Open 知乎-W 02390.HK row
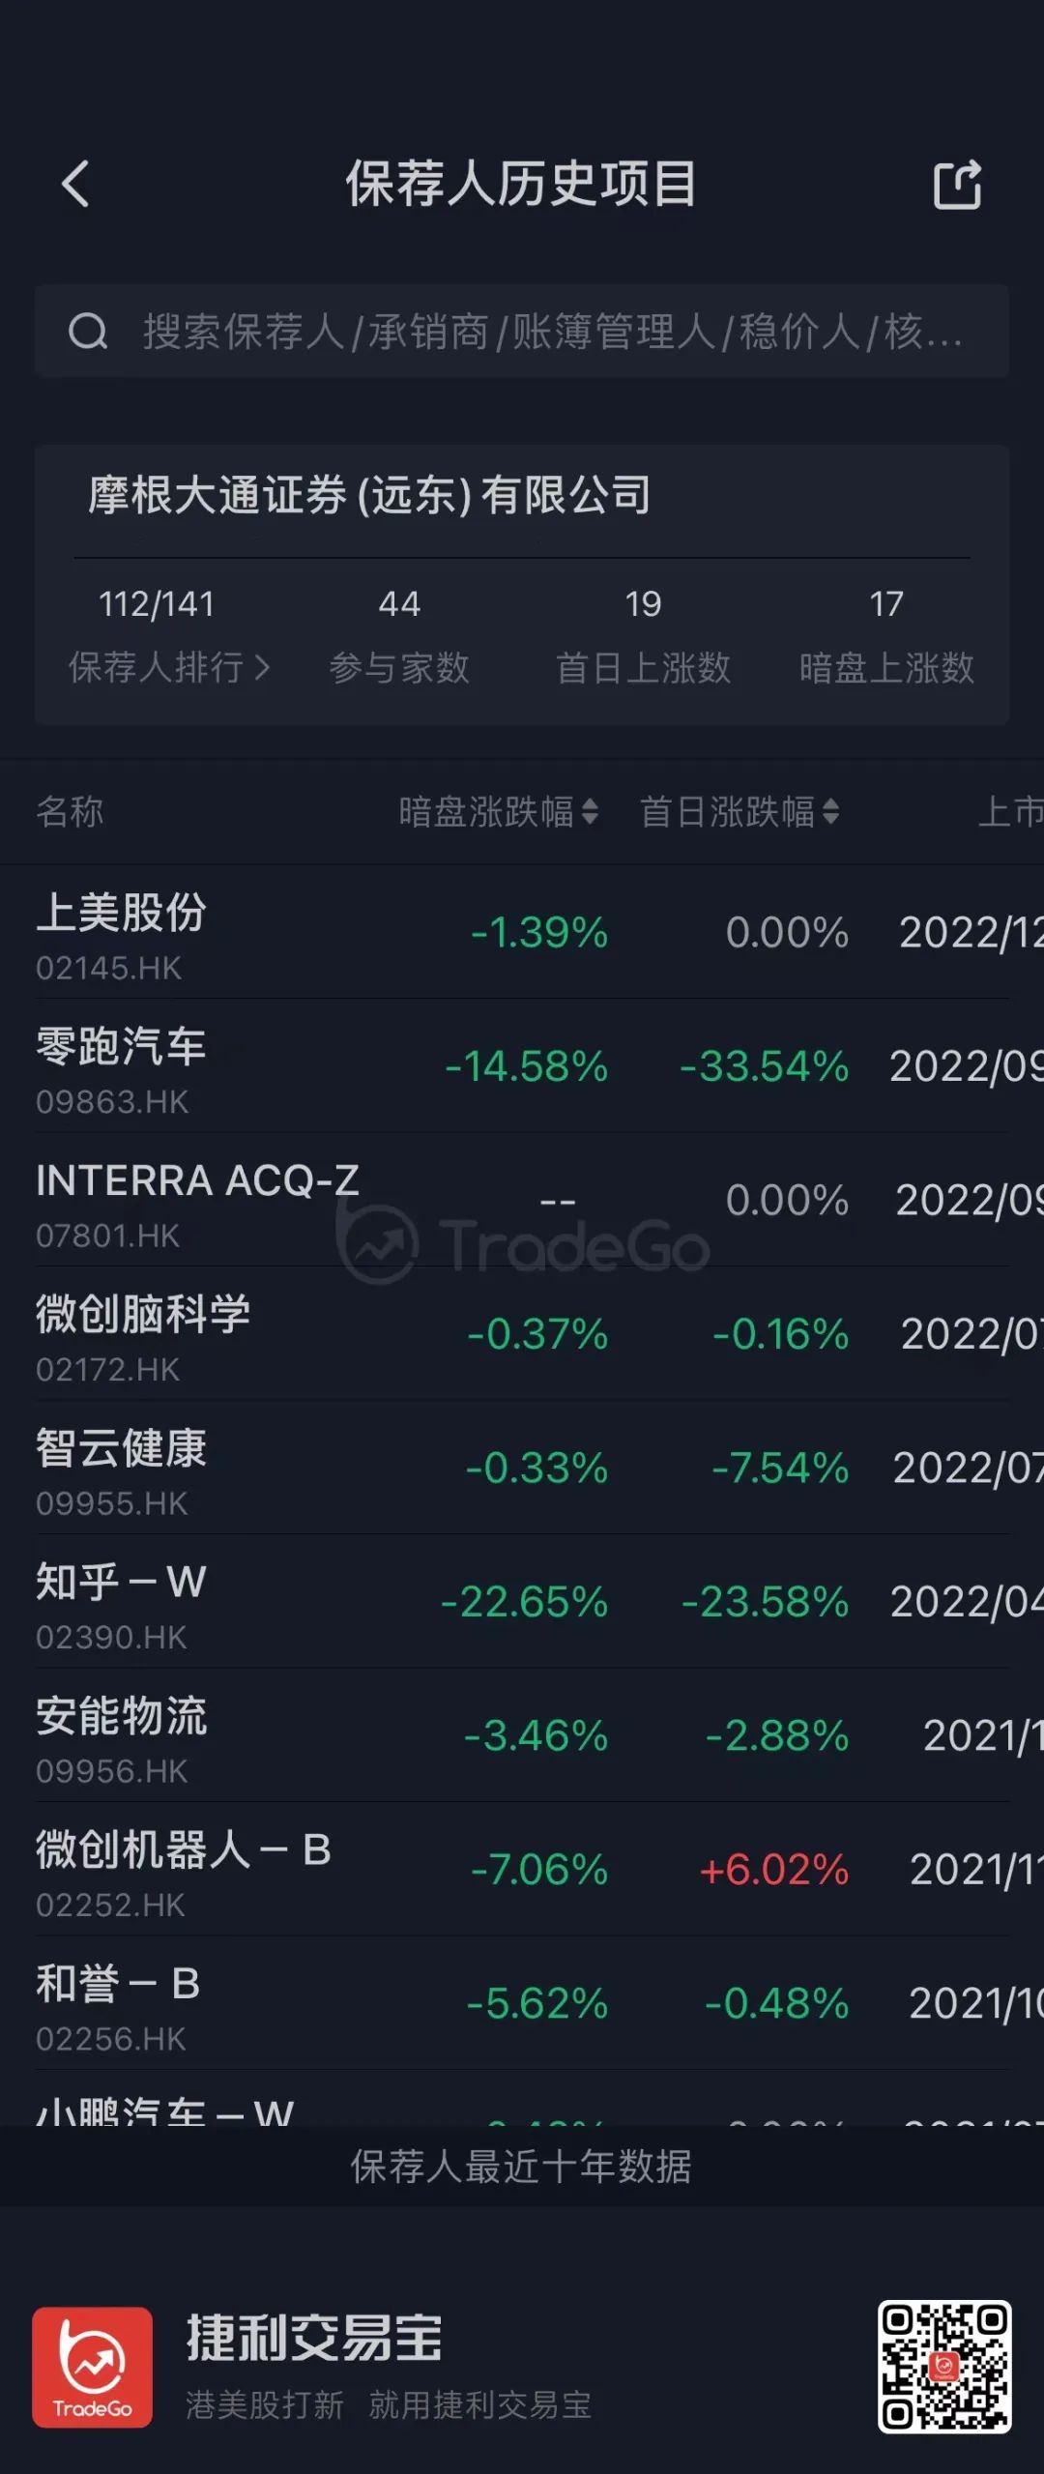Viewport: 1044px width, 2474px height. coord(522,1601)
